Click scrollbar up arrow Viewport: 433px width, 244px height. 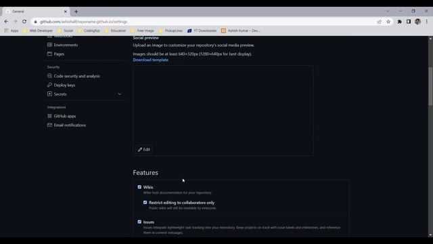pyautogui.click(x=430, y=38)
